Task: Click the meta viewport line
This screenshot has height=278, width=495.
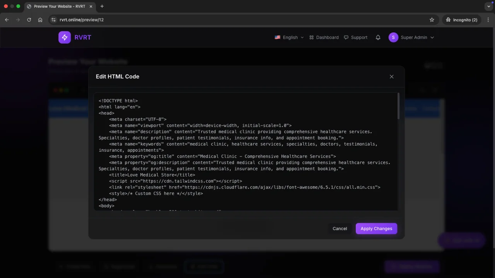Action: [200, 125]
